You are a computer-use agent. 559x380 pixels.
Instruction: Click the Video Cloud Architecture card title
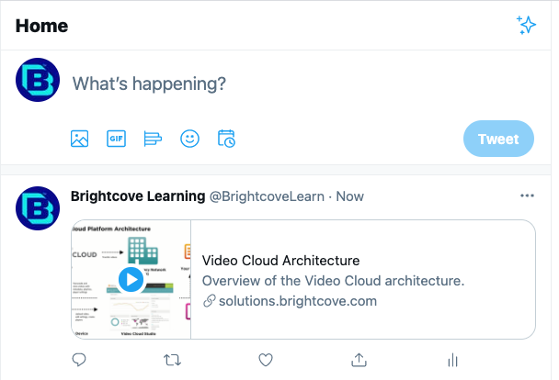pyautogui.click(x=280, y=261)
